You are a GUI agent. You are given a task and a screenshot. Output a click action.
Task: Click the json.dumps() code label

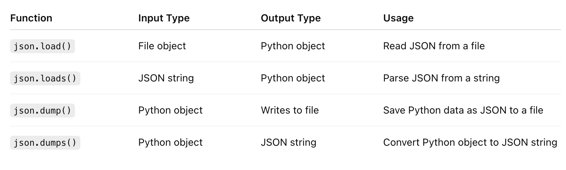coord(45,143)
